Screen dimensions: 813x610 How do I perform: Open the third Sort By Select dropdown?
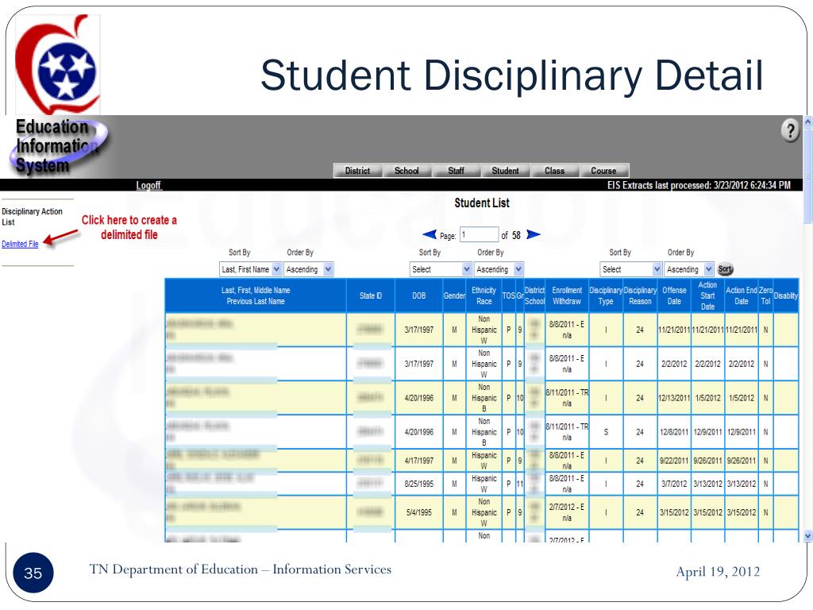pos(631,269)
